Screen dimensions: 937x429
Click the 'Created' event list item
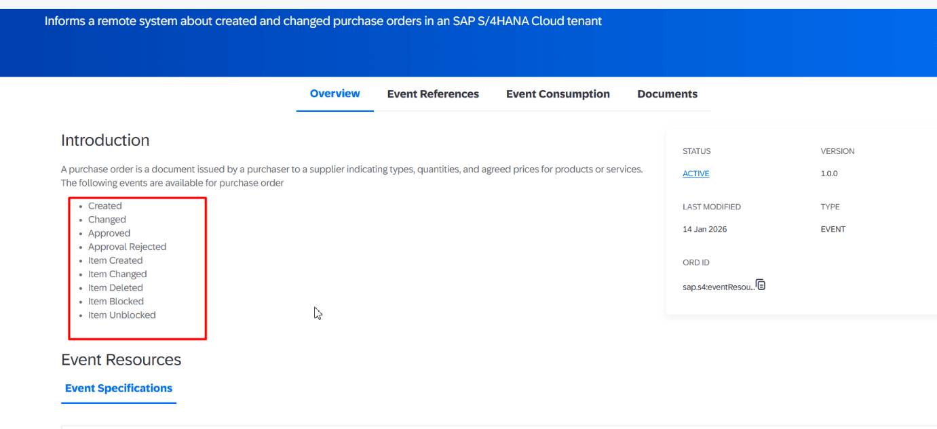tap(105, 206)
